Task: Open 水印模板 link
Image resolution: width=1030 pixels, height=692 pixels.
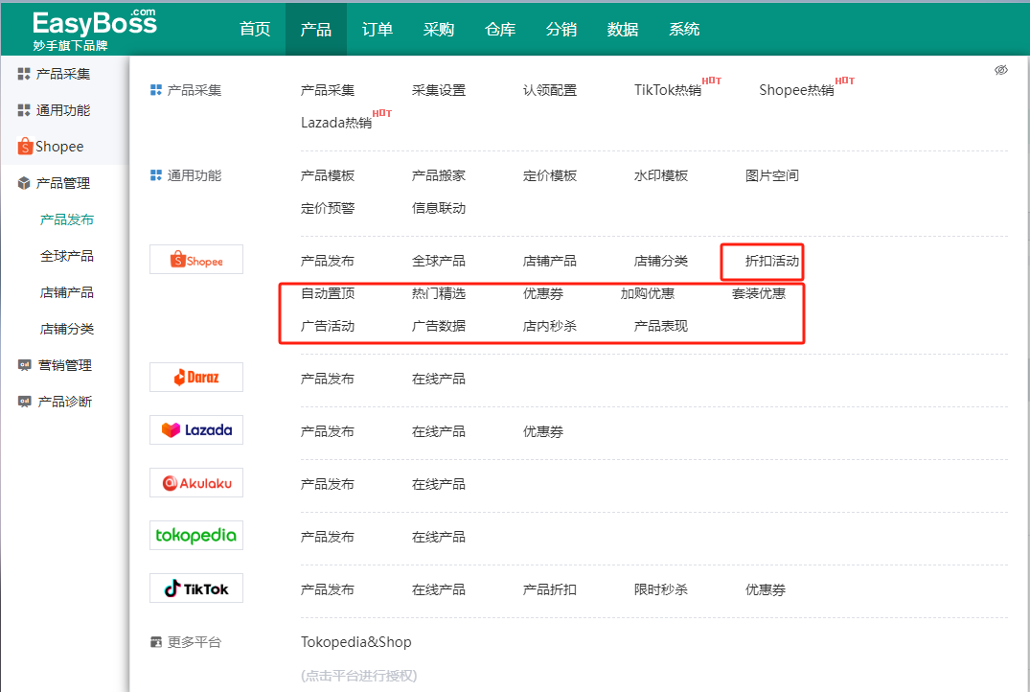Action: [x=661, y=175]
